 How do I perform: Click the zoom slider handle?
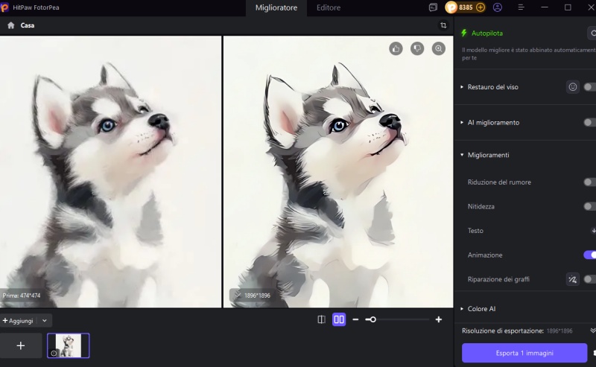point(373,319)
